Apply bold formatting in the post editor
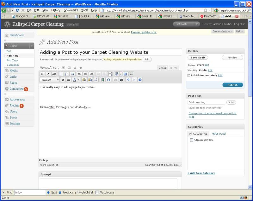 pos(42,74)
